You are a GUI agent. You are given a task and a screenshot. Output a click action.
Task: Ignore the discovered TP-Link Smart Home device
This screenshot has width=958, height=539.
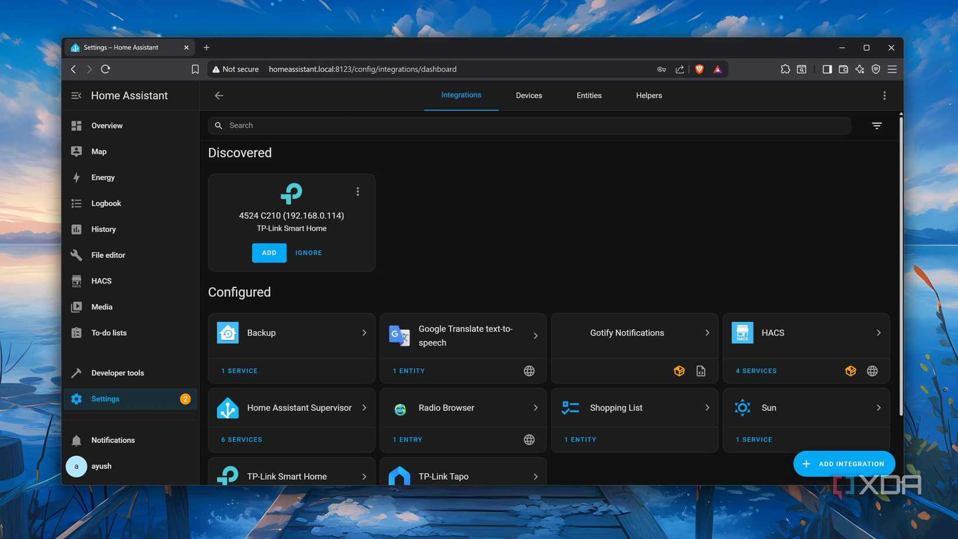(x=308, y=253)
